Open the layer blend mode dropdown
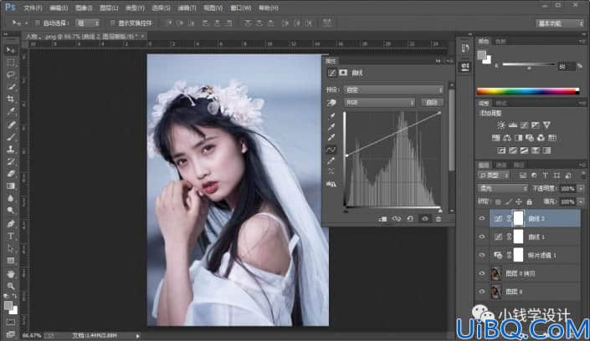Screen dimensions: 590x341 coord(502,188)
